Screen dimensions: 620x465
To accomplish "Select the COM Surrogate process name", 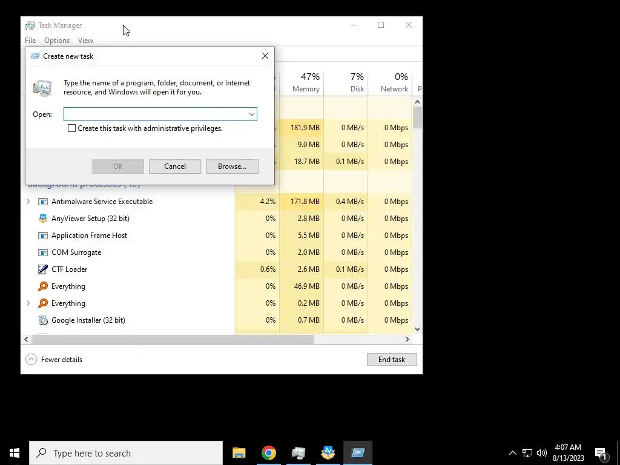I will coord(76,252).
